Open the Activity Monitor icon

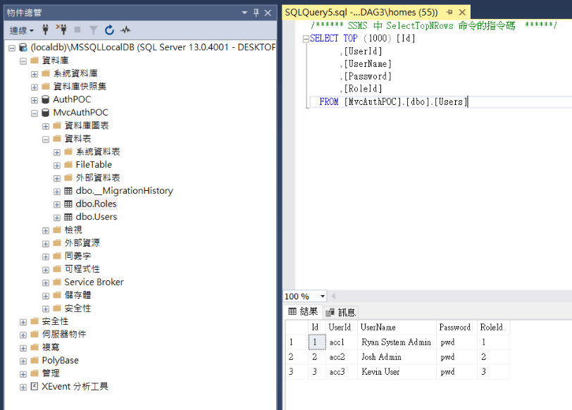pos(125,30)
